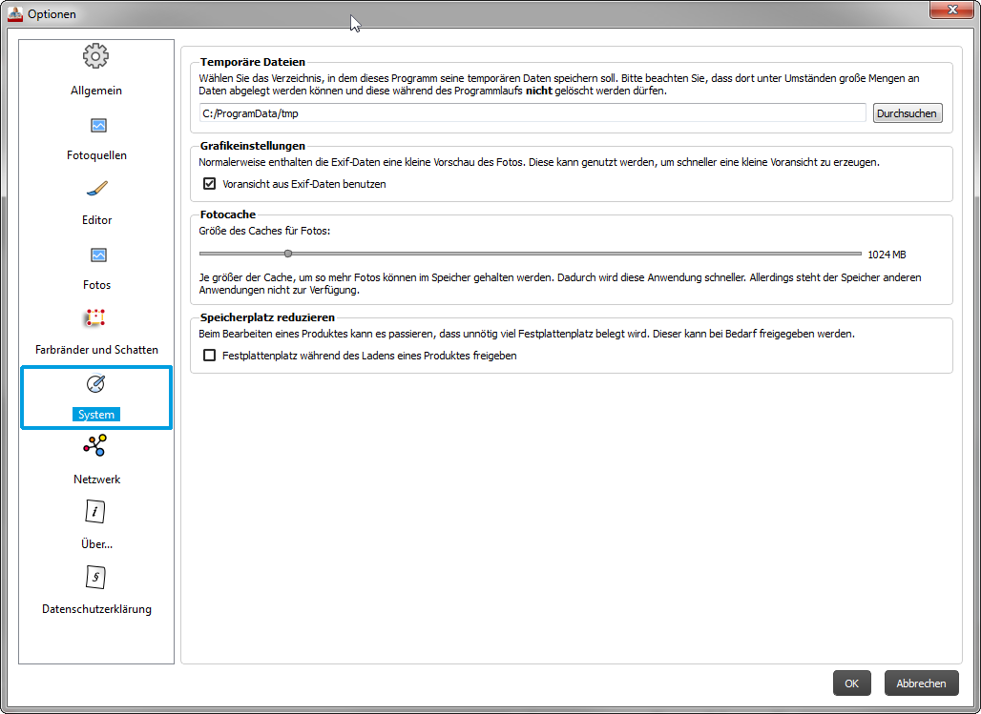Switch to the Fotoquellen label

(96, 155)
